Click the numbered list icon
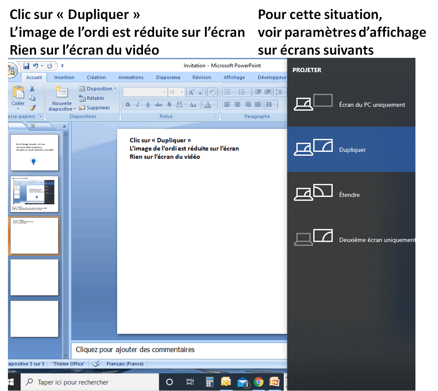 tap(242, 92)
